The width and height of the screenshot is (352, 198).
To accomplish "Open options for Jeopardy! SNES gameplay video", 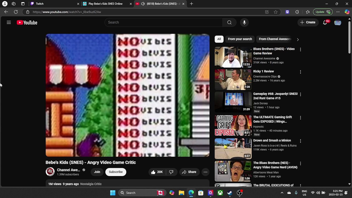I will coord(300,94).
